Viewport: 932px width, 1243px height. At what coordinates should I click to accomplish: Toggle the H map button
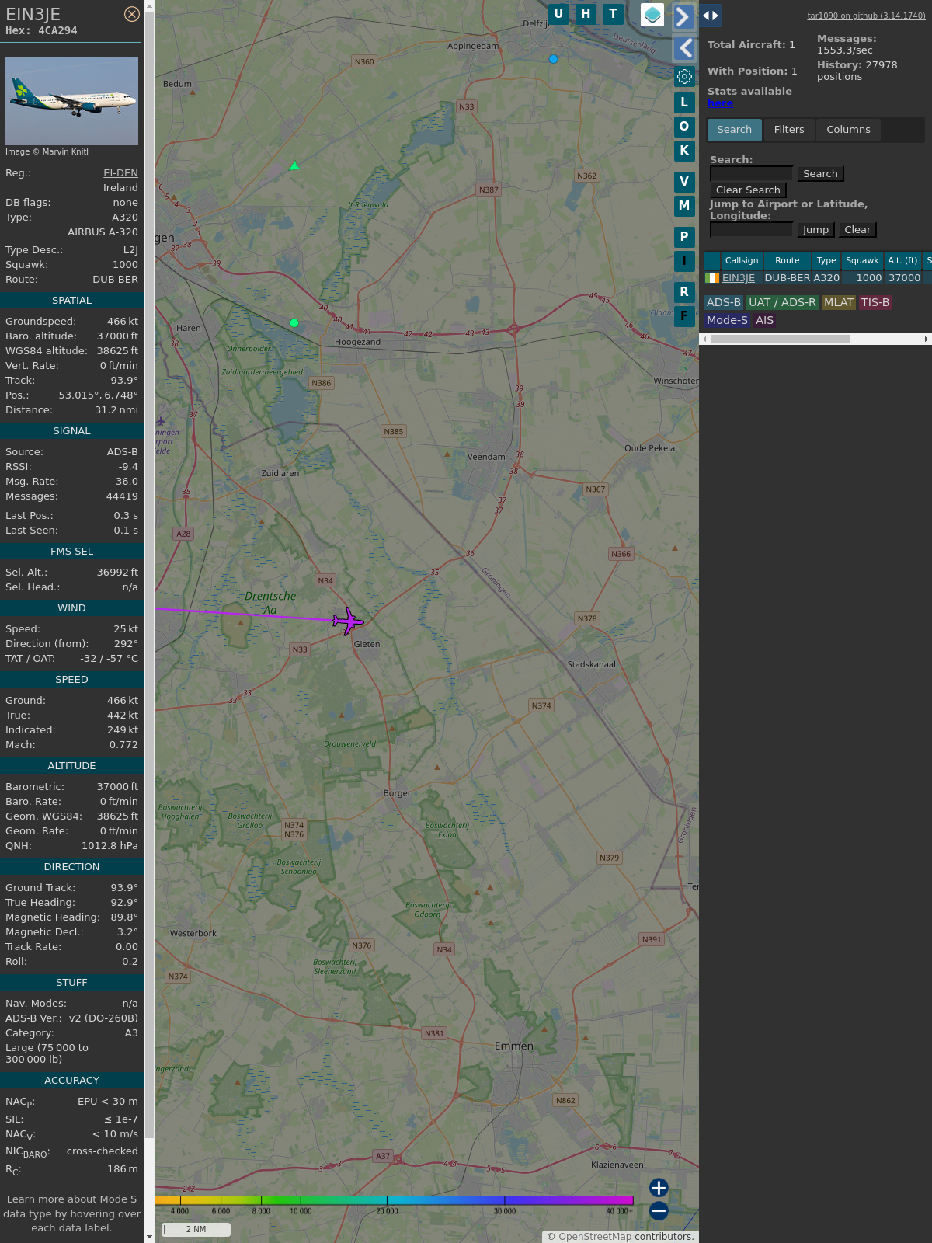(x=586, y=14)
